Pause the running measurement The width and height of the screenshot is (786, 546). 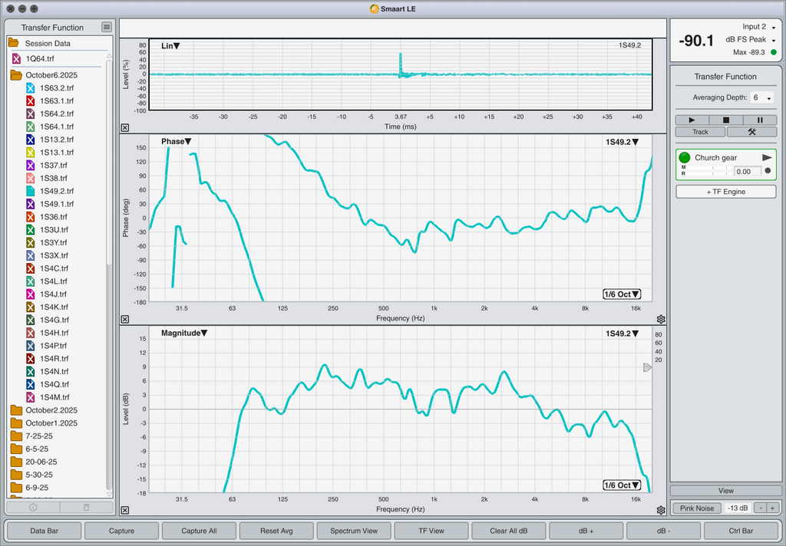click(760, 120)
